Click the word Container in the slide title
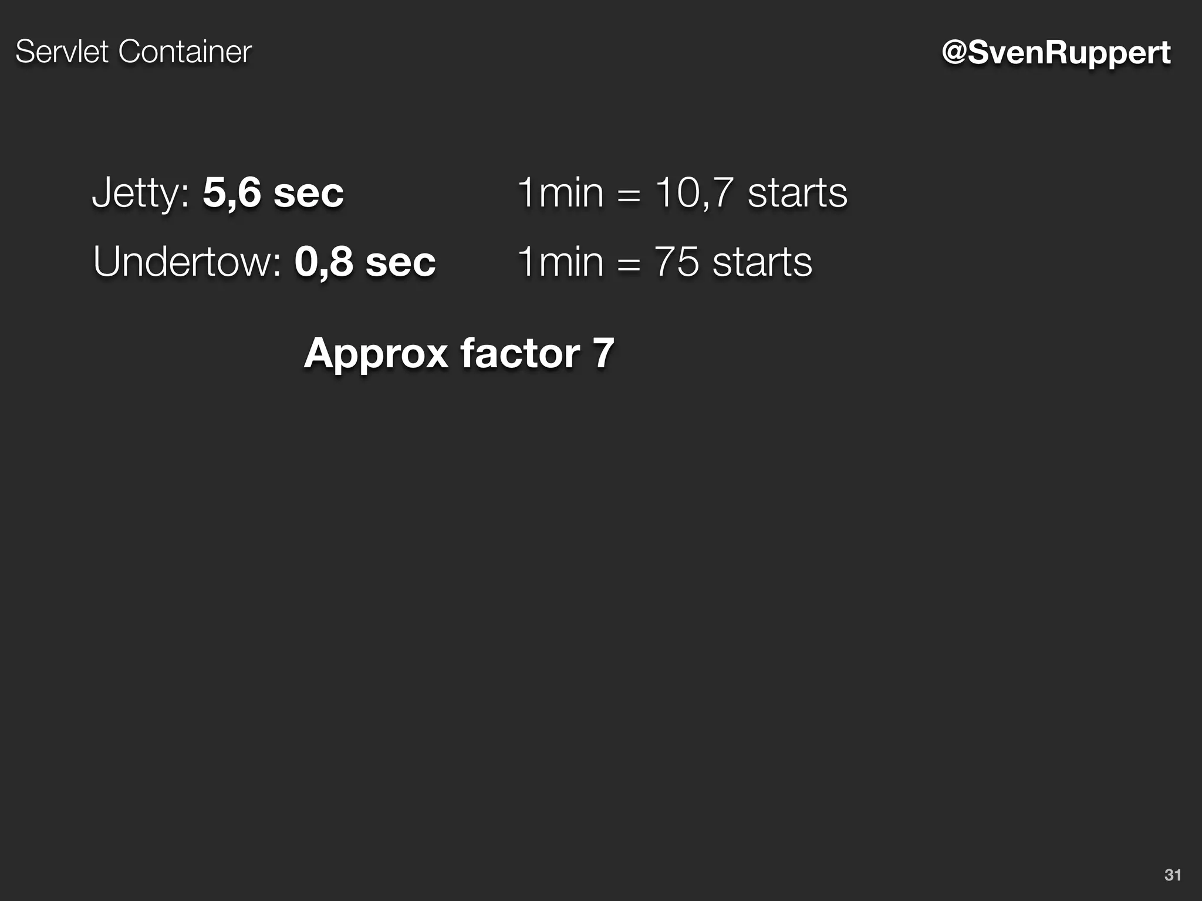The height and width of the screenshot is (901, 1202). [x=185, y=52]
